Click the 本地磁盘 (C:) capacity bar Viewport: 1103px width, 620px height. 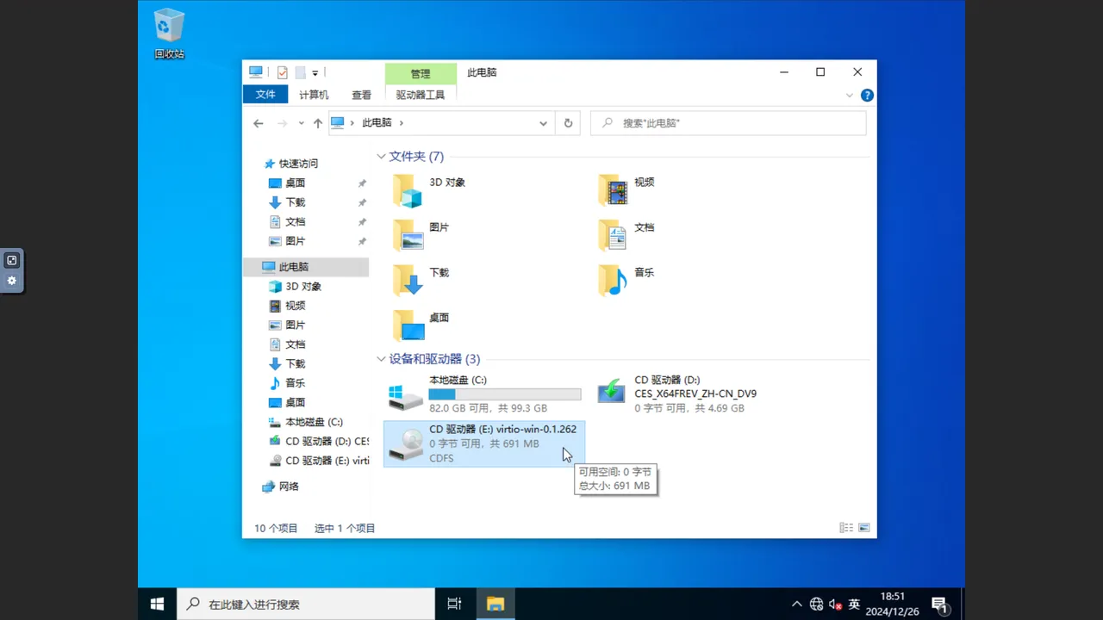[x=505, y=394]
